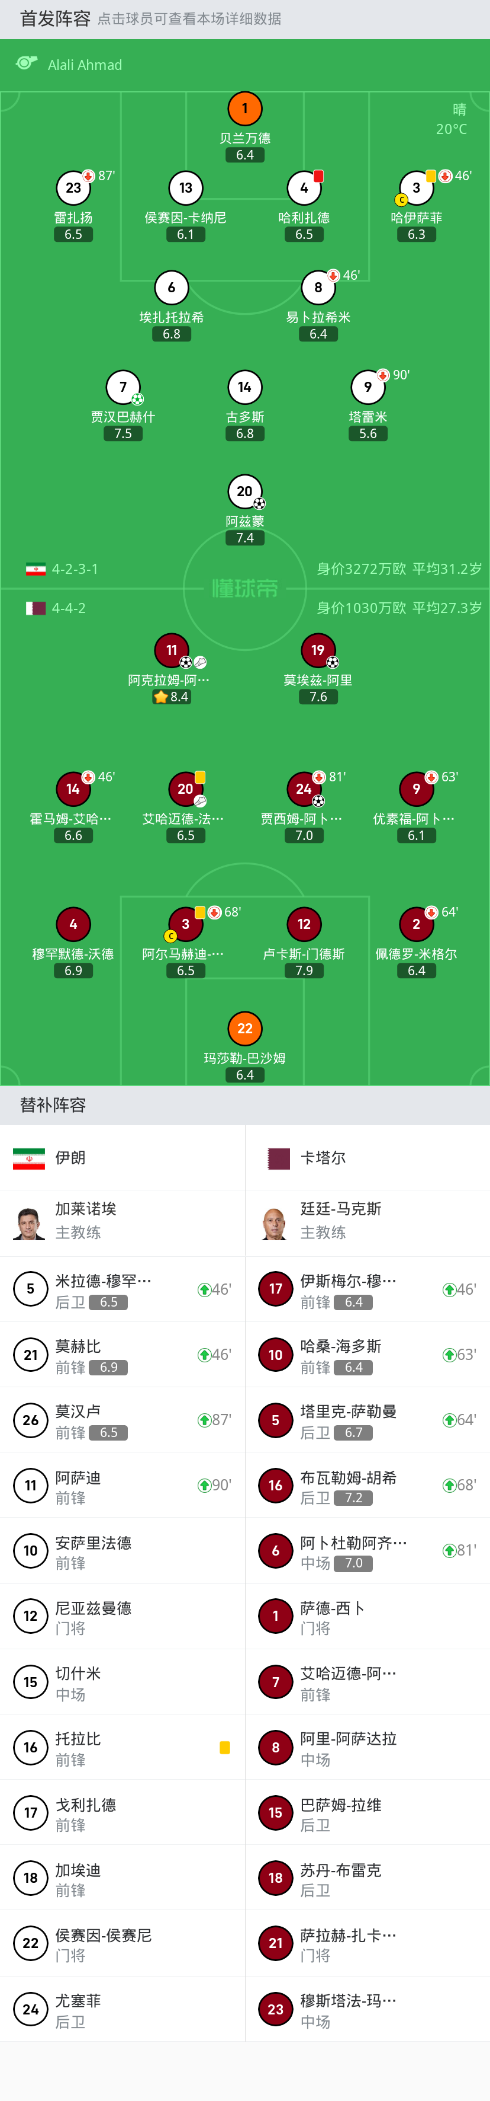Viewport: 490px width, 2101px height.
Task: Select Iran player number 7 贾汉巴赫什
Action: point(123,387)
